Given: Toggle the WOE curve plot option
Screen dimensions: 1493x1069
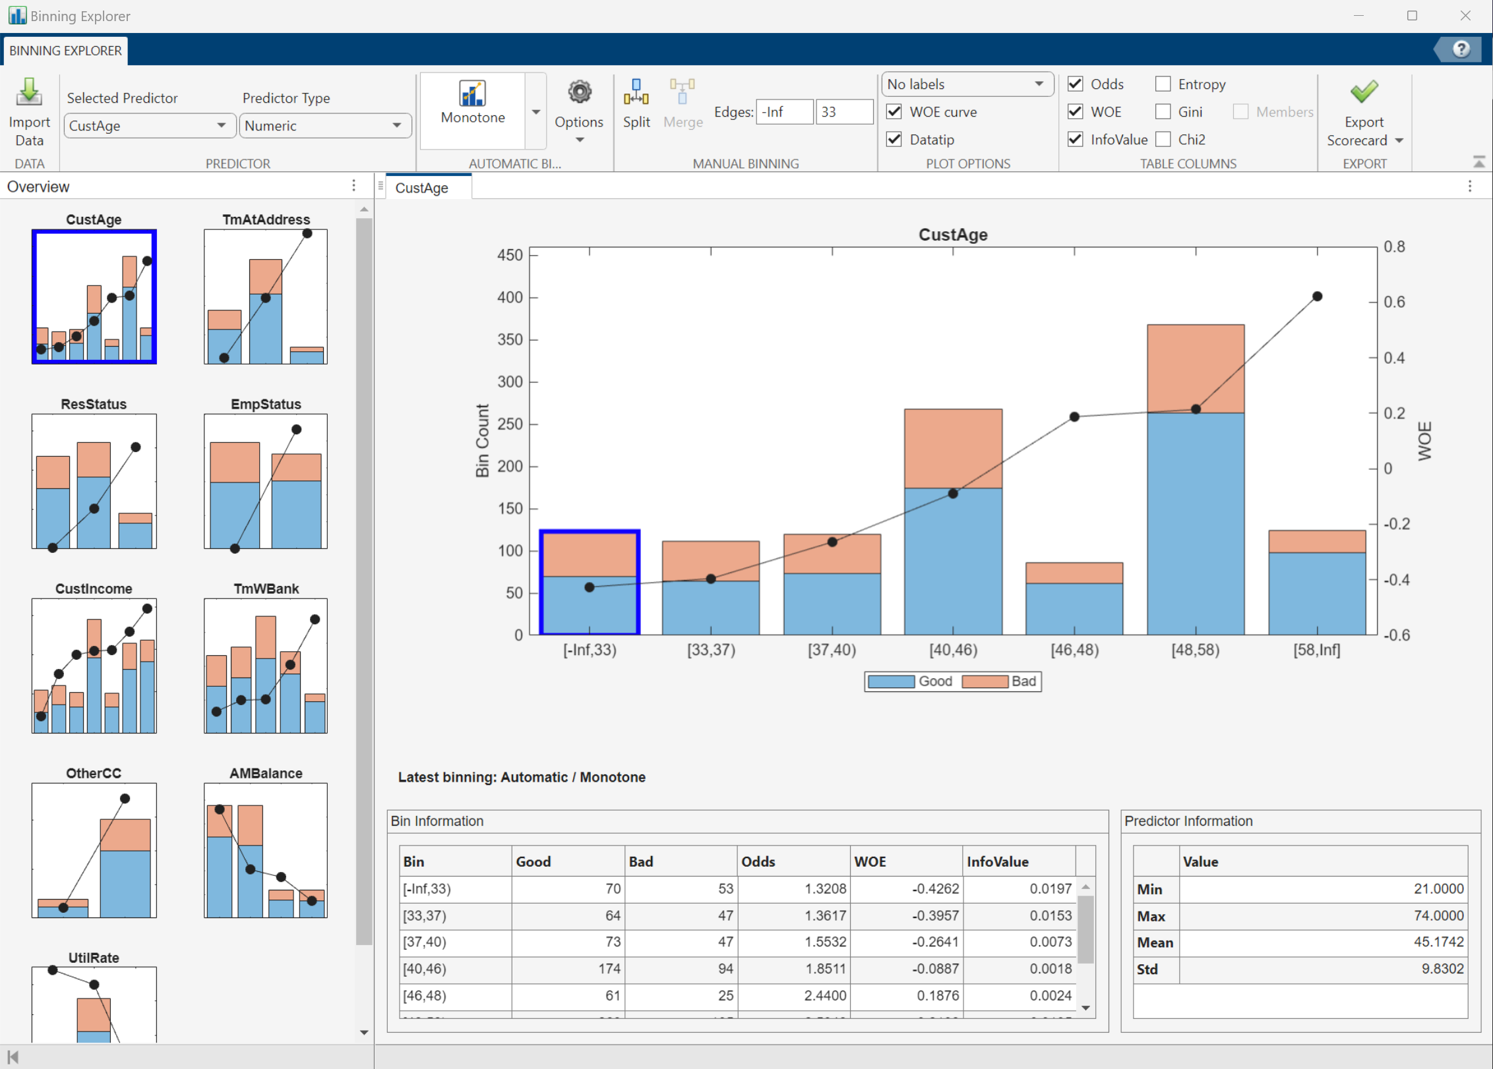Looking at the screenshot, I should pyautogui.click(x=894, y=111).
